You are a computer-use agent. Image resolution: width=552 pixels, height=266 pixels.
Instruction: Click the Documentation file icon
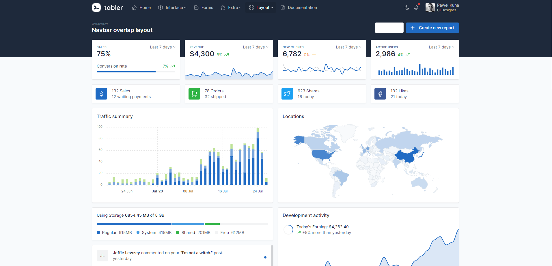(283, 8)
